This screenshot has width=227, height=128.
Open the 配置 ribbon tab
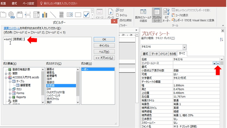pos(3,3)
